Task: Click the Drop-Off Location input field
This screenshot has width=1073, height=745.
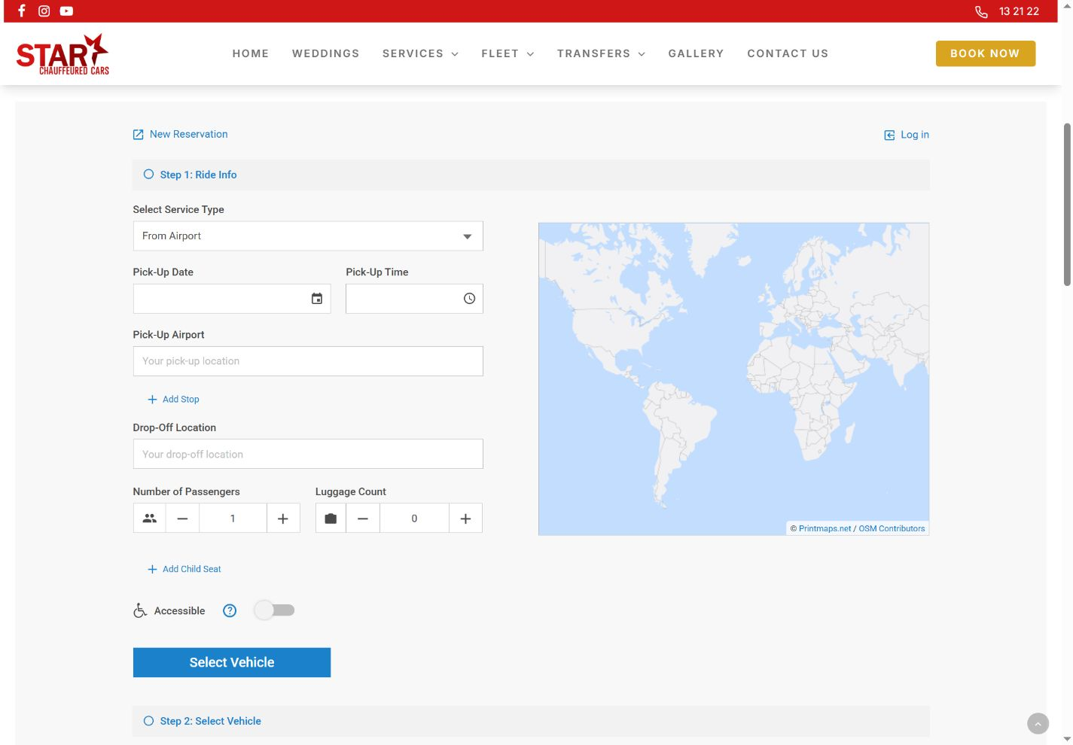Action: (308, 454)
